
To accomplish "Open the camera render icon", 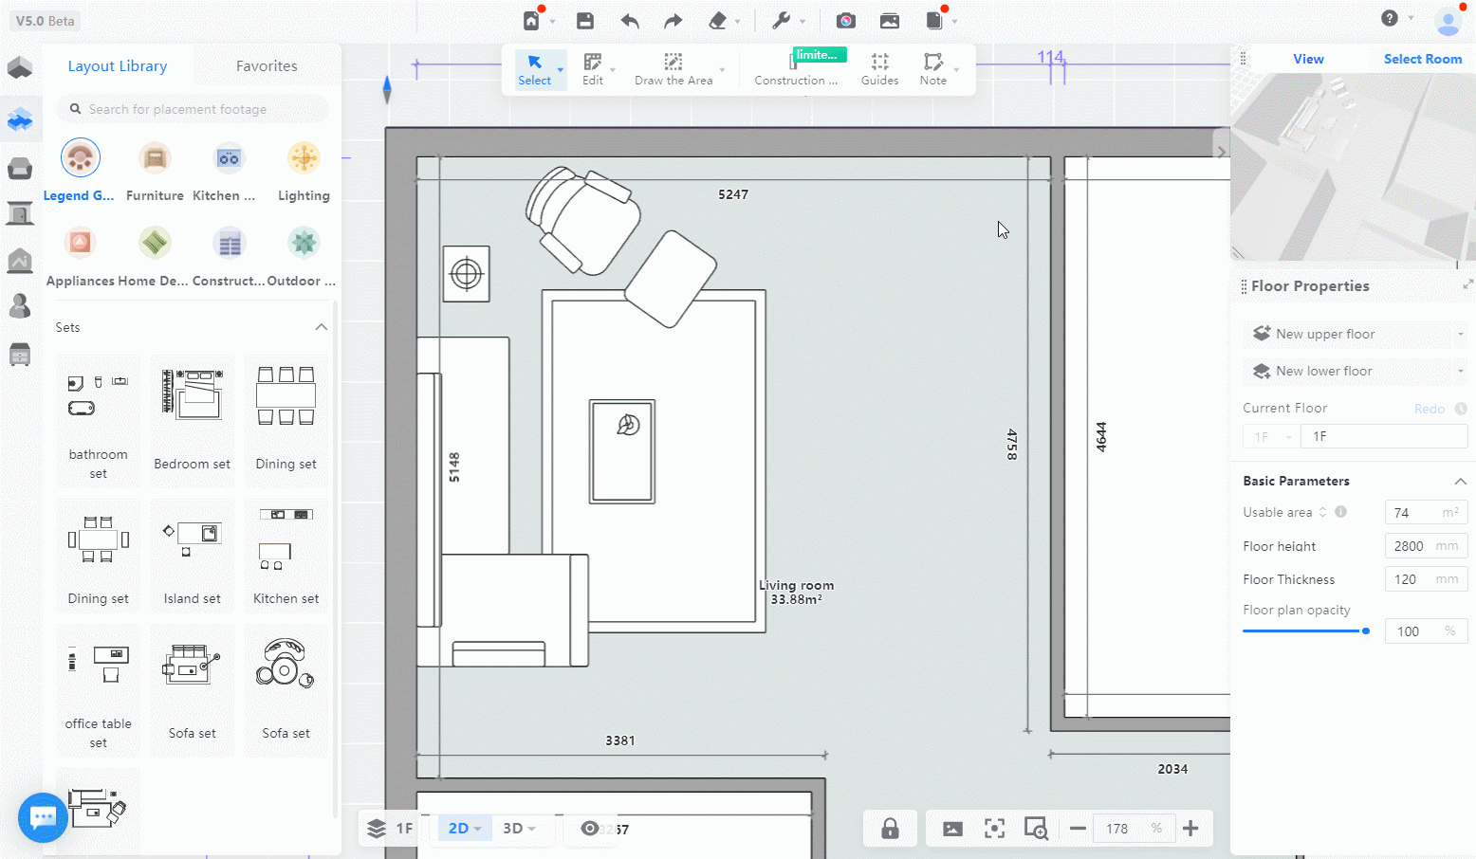I will click(846, 21).
